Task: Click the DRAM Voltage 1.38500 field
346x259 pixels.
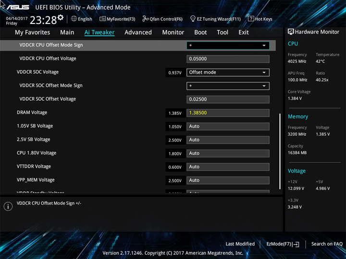Action: [228, 113]
